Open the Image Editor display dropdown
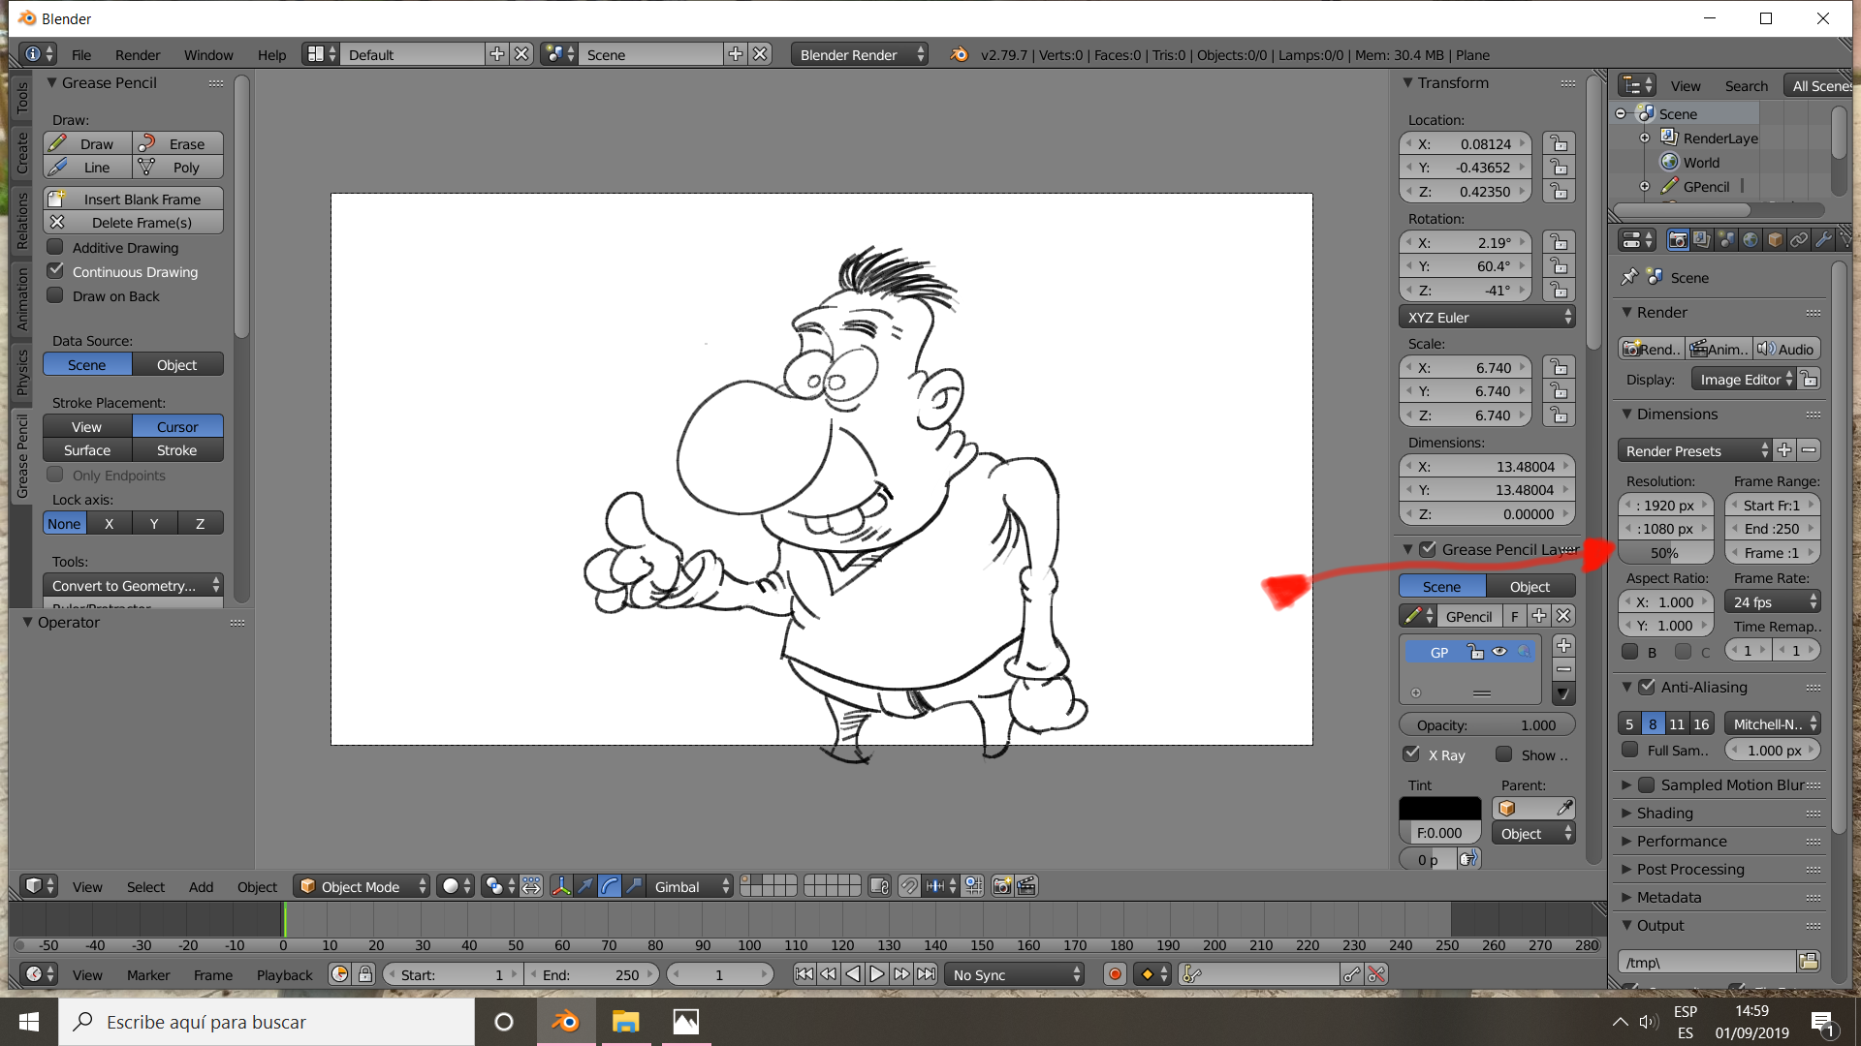1861x1046 pixels. (x=1745, y=379)
